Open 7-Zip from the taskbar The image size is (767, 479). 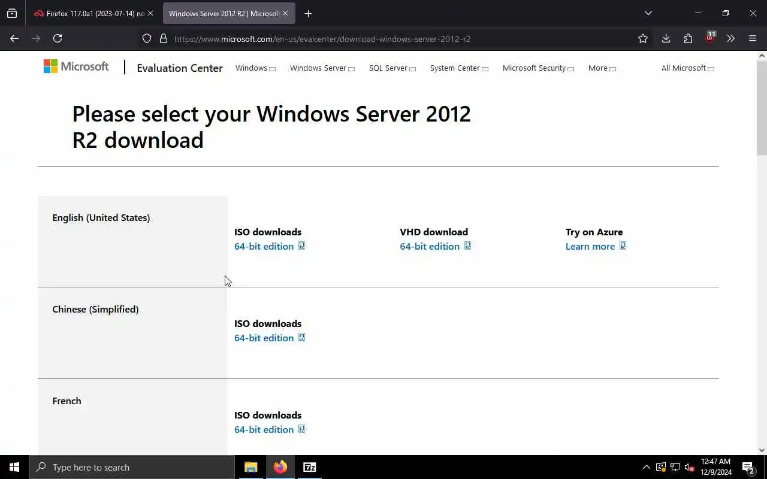310,467
